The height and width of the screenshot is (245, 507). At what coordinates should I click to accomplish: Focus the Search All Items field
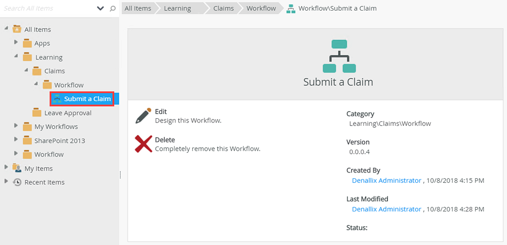pyautogui.click(x=49, y=9)
